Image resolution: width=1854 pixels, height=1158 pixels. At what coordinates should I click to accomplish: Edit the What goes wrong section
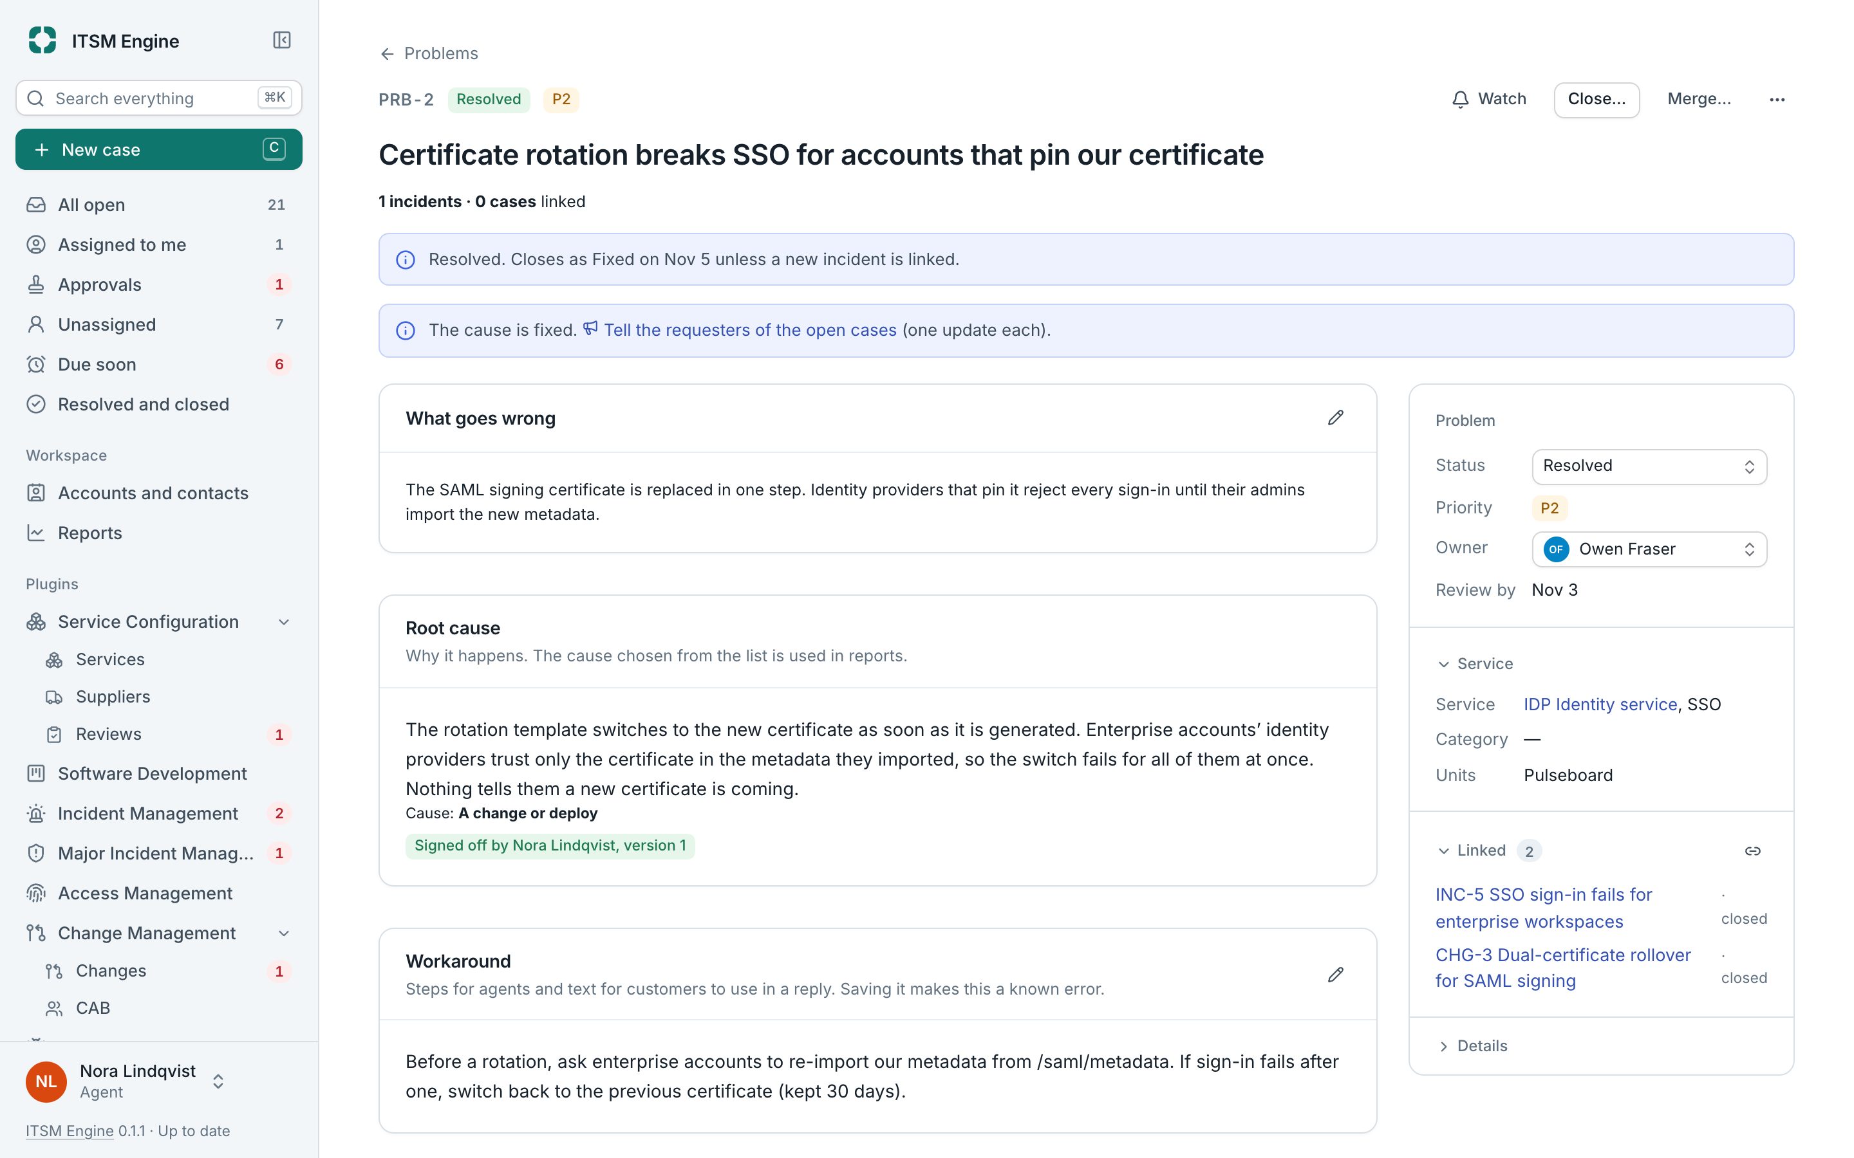coord(1335,418)
